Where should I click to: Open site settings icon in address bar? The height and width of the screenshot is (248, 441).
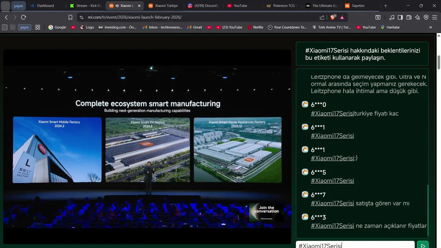pyautogui.click(x=81, y=17)
